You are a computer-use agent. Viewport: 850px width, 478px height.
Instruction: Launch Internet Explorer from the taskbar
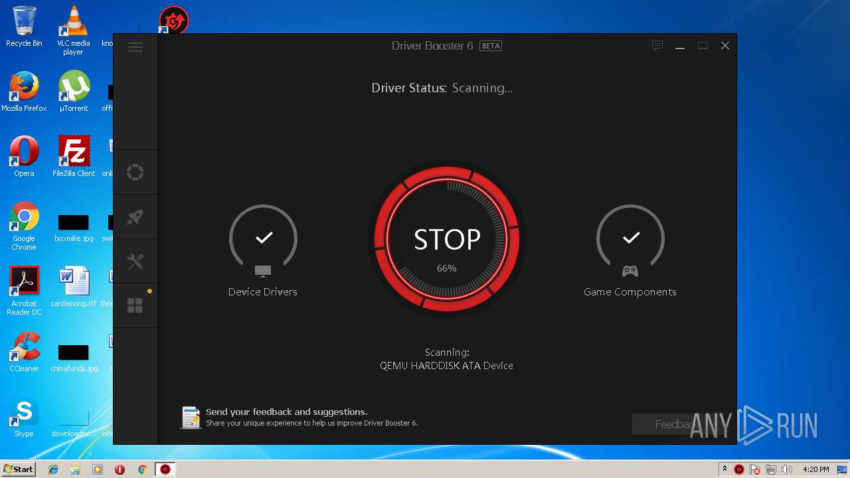[53, 469]
